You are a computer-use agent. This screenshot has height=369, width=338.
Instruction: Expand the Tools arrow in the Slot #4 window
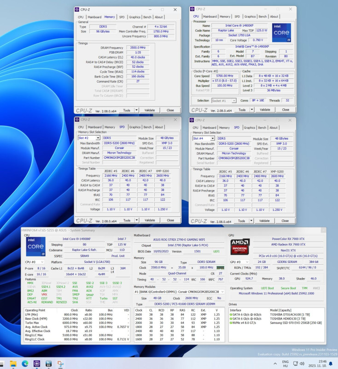point(251,221)
